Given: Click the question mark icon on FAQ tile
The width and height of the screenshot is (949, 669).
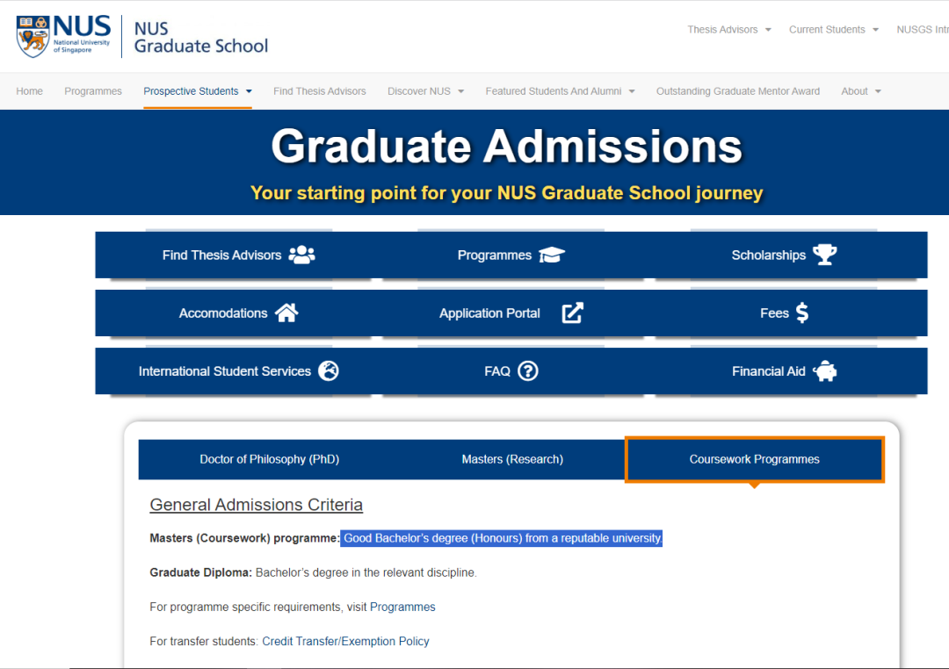Looking at the screenshot, I should (528, 370).
